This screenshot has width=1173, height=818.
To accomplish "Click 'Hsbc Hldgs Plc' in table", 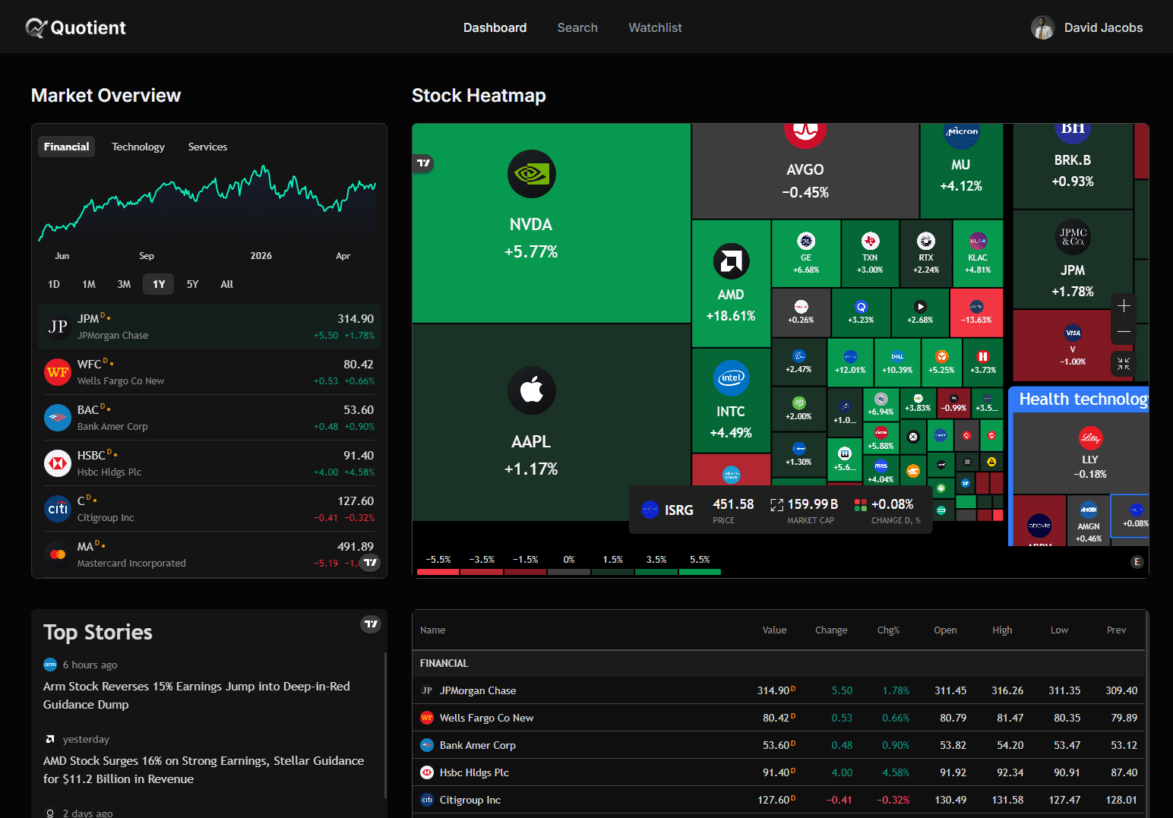I will 474,772.
